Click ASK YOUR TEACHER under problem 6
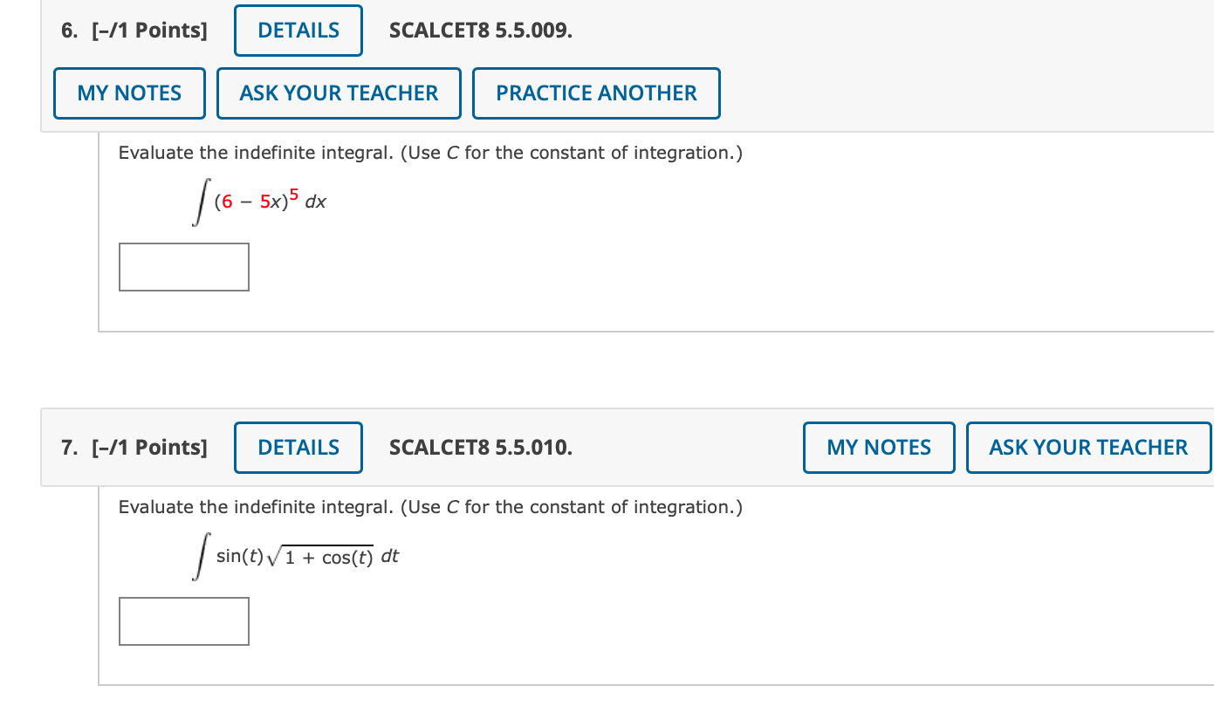Image resolution: width=1214 pixels, height=713 pixels. pyautogui.click(x=339, y=93)
